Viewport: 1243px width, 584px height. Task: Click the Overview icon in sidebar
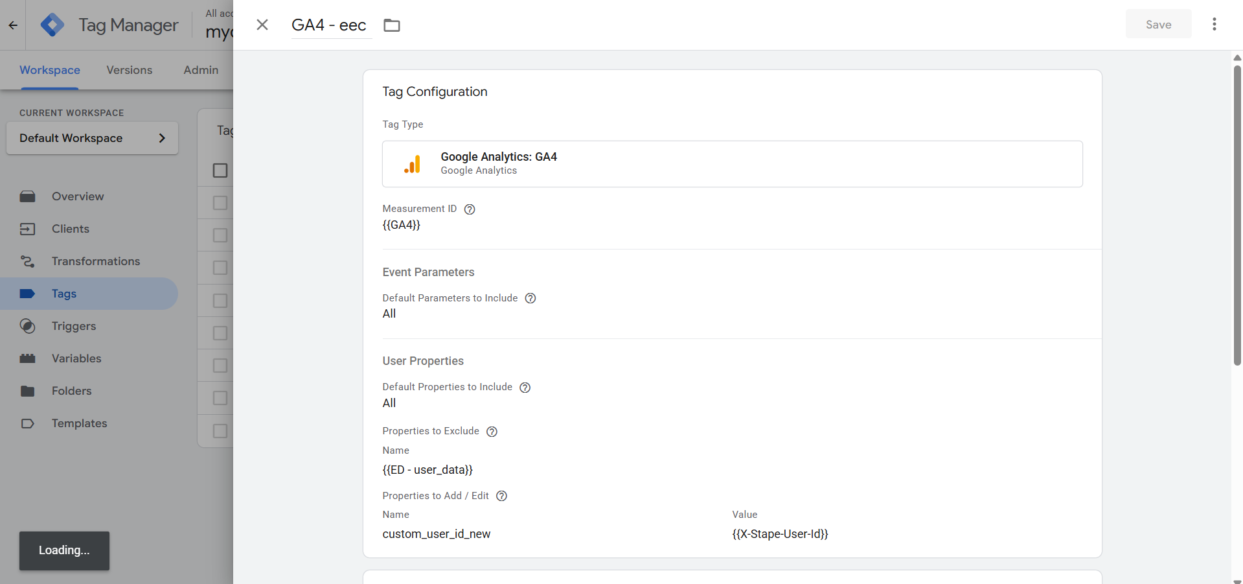pyautogui.click(x=27, y=196)
